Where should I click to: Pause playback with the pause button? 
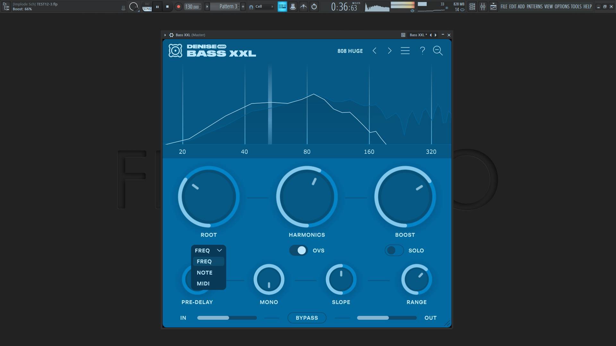pos(157,6)
